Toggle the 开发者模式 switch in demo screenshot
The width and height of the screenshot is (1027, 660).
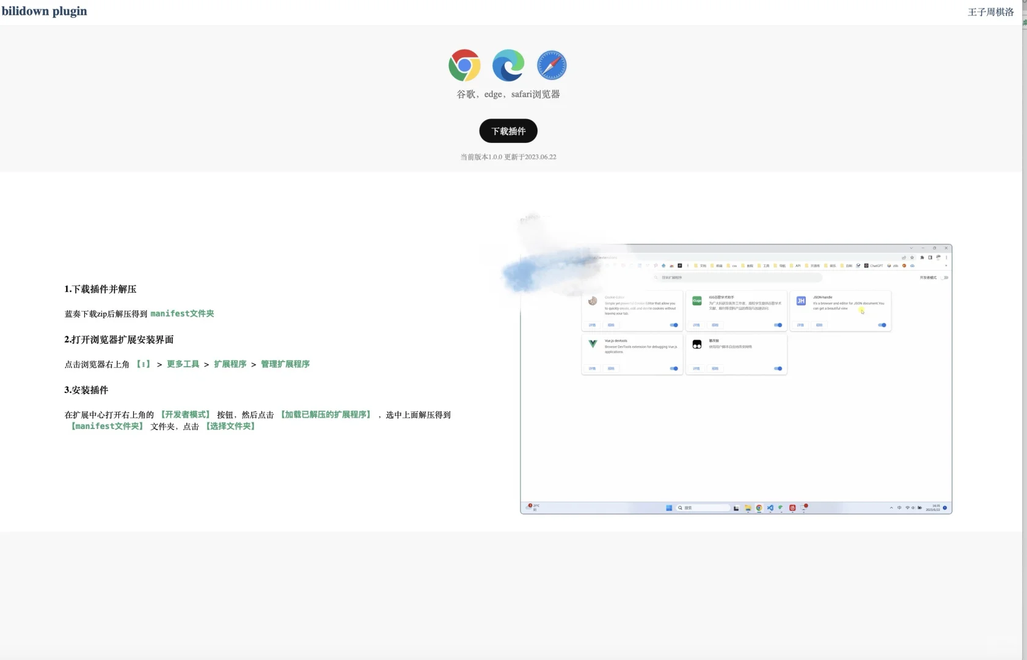(945, 277)
